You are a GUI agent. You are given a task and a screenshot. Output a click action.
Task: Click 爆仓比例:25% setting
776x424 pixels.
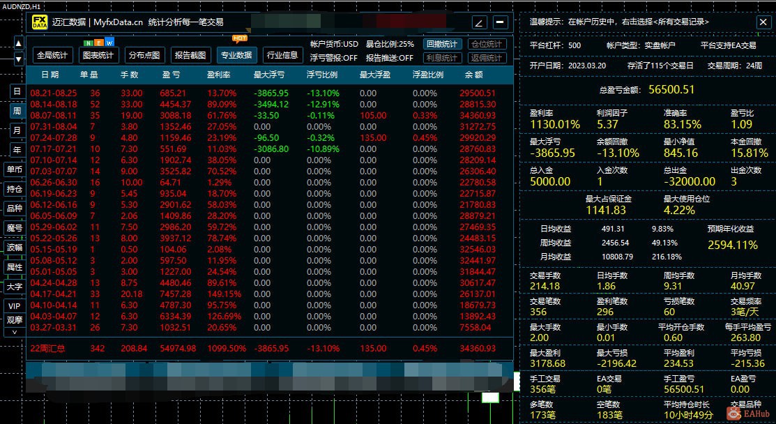tap(390, 44)
